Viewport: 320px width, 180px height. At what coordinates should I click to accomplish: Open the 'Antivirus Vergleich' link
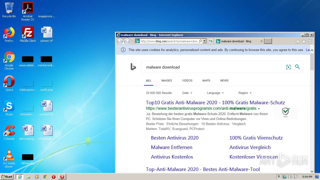point(250,147)
